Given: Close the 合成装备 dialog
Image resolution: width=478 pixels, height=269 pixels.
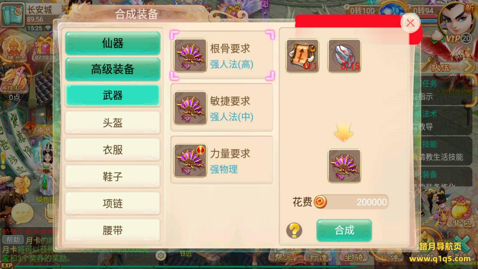Looking at the screenshot, I should (410, 23).
